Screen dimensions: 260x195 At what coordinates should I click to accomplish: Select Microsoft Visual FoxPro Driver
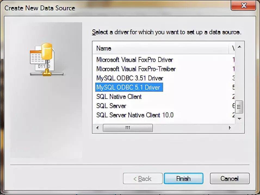click(x=135, y=60)
